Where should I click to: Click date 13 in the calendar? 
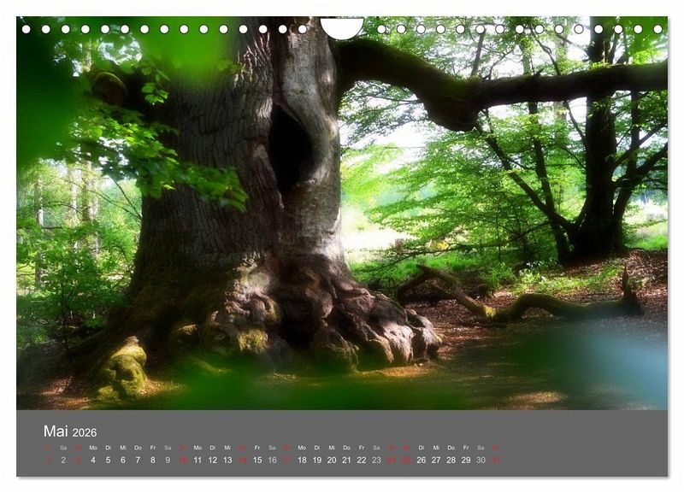(x=227, y=460)
